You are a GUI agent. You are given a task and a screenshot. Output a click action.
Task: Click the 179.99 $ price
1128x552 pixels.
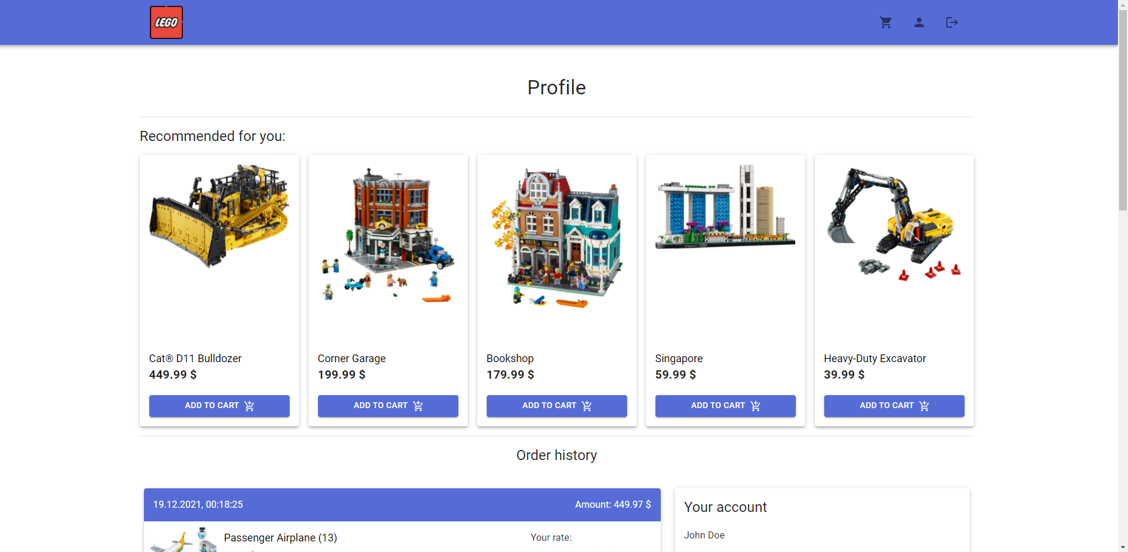(510, 374)
